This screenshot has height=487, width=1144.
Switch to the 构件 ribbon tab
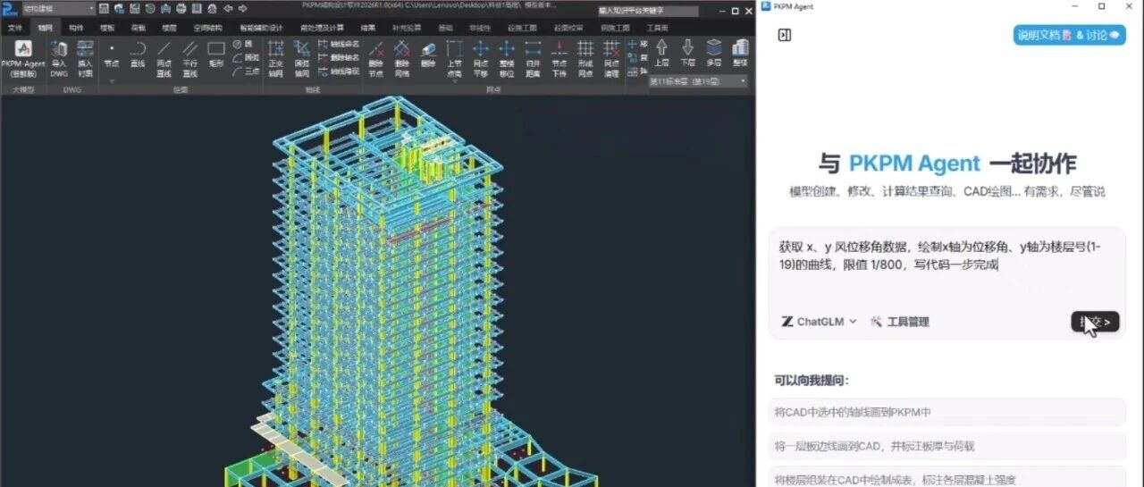[x=76, y=28]
